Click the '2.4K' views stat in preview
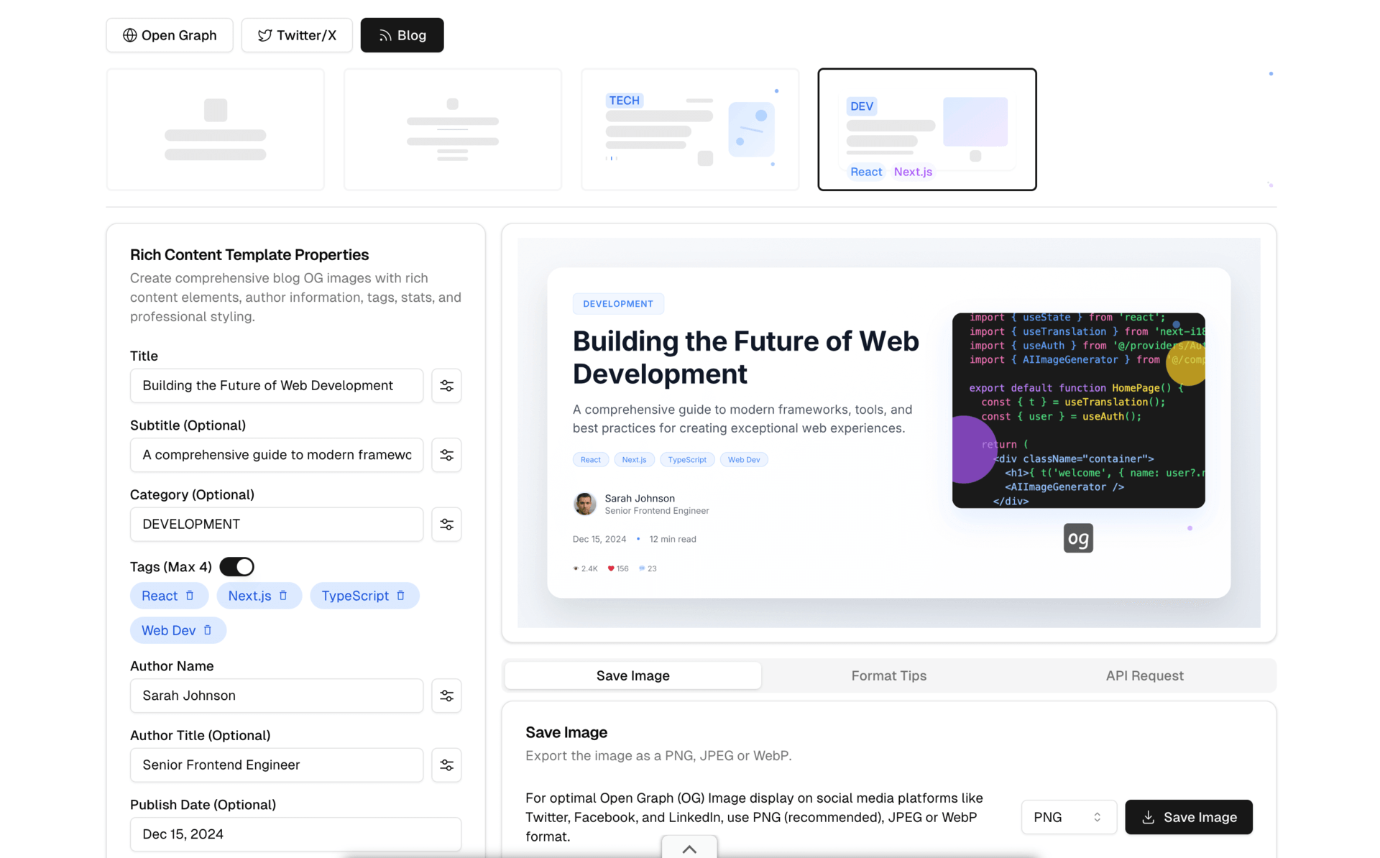 click(x=586, y=568)
